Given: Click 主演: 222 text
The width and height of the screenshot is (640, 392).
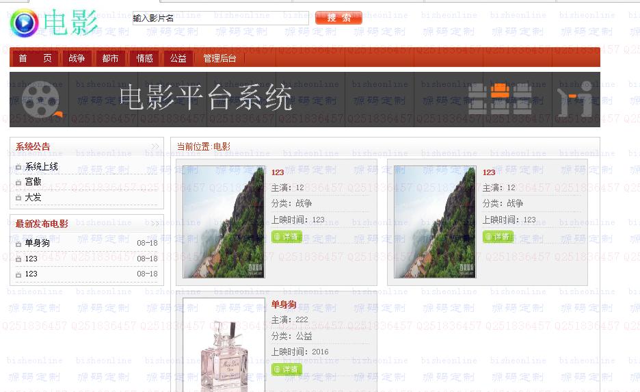Looking at the screenshot, I should tap(289, 319).
